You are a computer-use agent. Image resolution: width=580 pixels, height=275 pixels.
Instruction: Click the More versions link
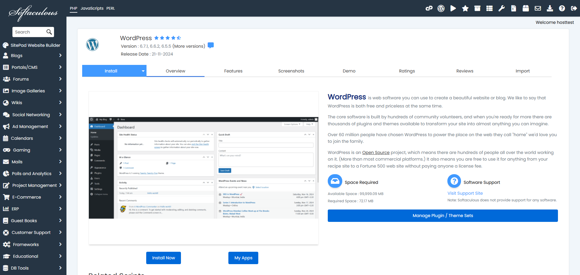click(189, 46)
